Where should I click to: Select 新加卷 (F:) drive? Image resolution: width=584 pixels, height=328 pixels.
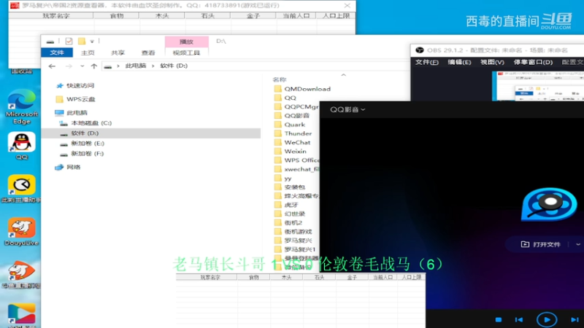click(x=87, y=153)
